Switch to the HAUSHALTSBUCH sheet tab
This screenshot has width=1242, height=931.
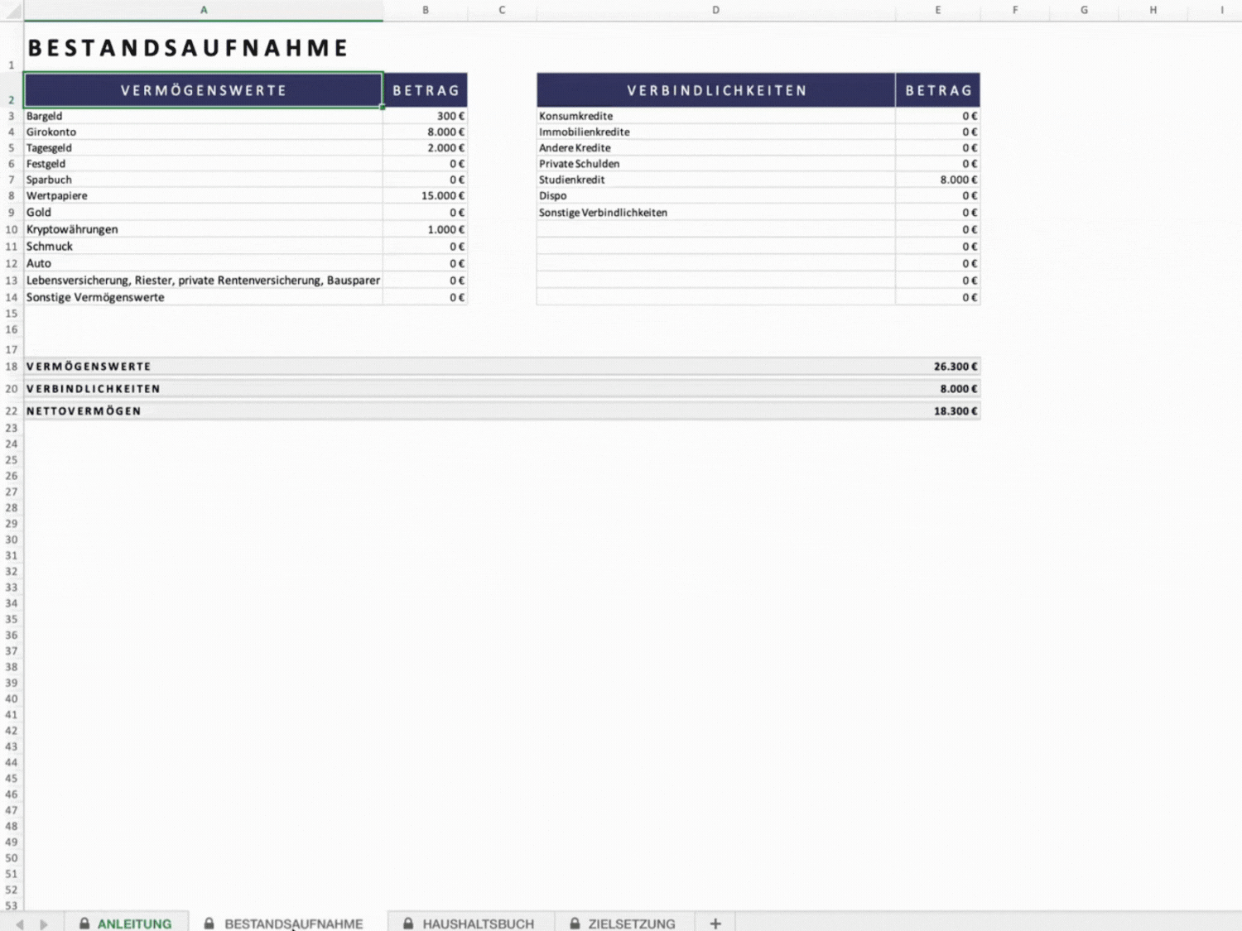click(x=469, y=923)
